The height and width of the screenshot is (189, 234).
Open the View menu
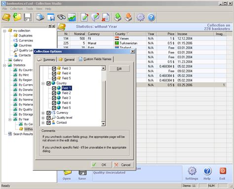tap(39, 9)
